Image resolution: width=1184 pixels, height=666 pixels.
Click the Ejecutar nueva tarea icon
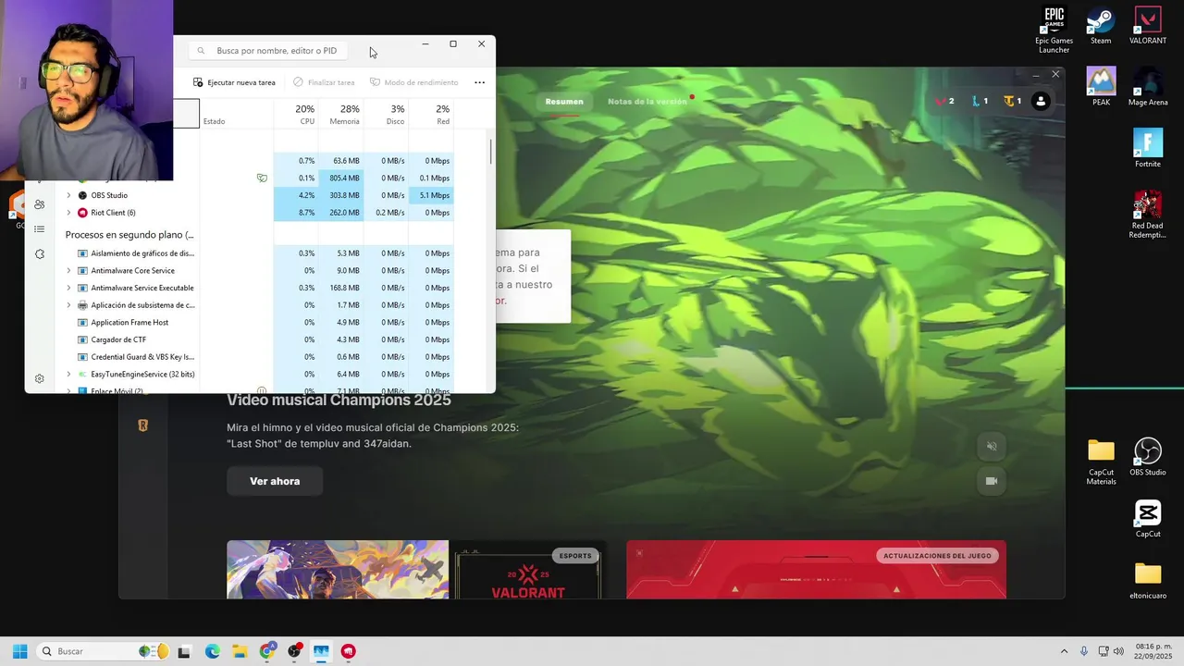tap(198, 82)
